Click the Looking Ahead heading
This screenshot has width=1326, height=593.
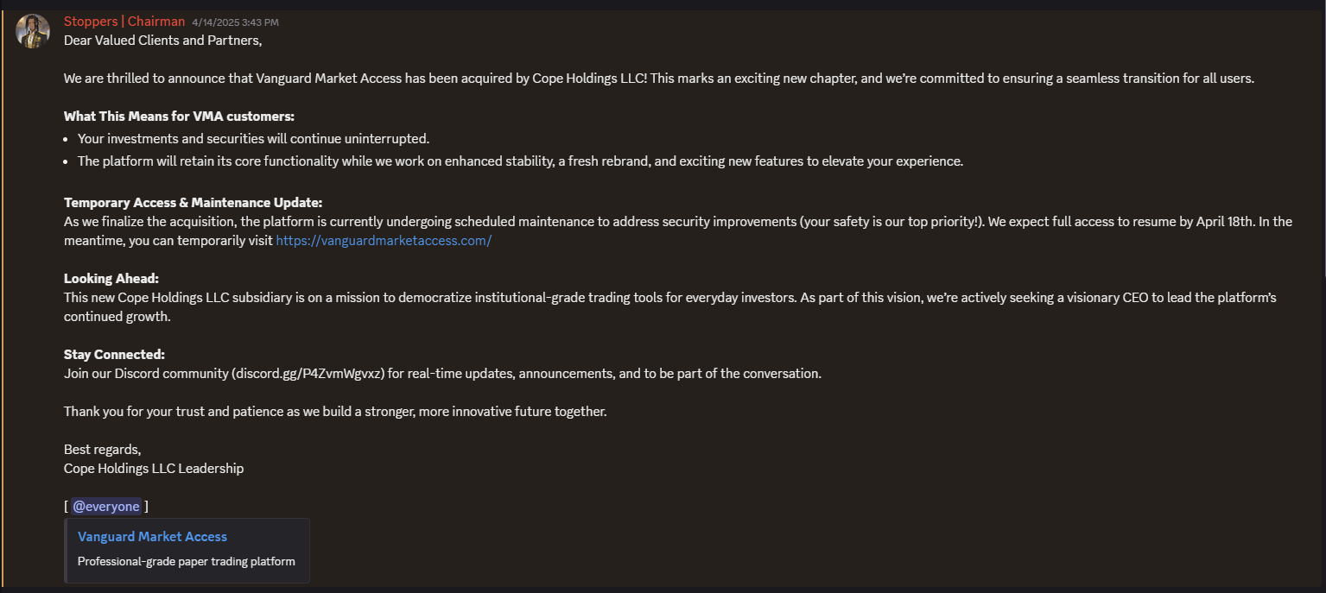click(111, 279)
